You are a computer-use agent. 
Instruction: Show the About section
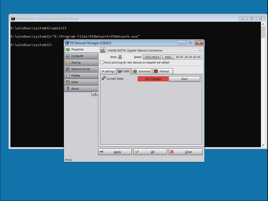81,89
